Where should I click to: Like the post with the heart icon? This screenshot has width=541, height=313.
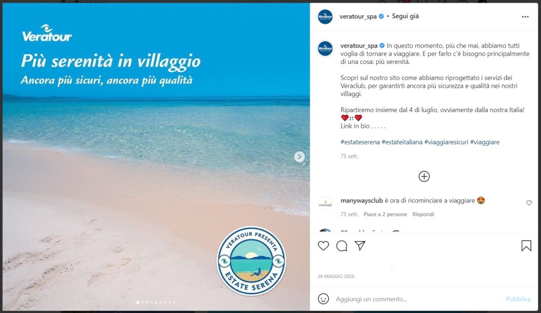point(323,246)
